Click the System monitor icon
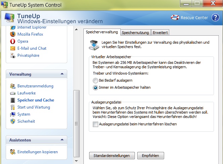223x164 pixels. [x=13, y=114]
